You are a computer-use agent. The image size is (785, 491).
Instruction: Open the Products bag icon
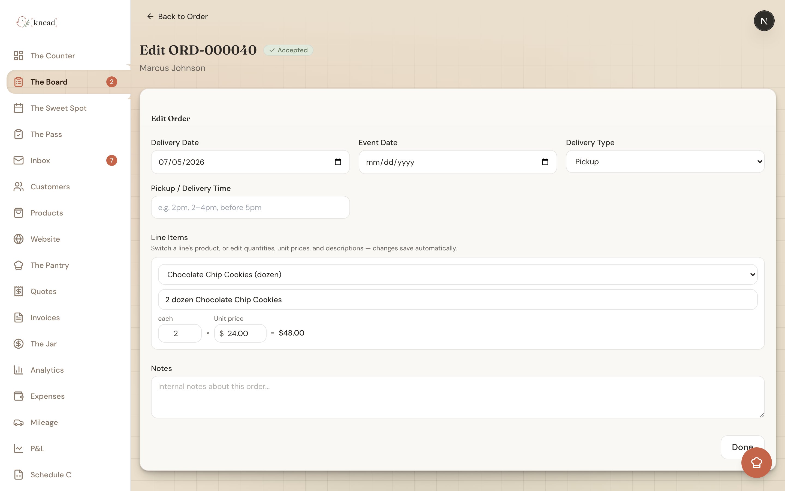pos(19,213)
